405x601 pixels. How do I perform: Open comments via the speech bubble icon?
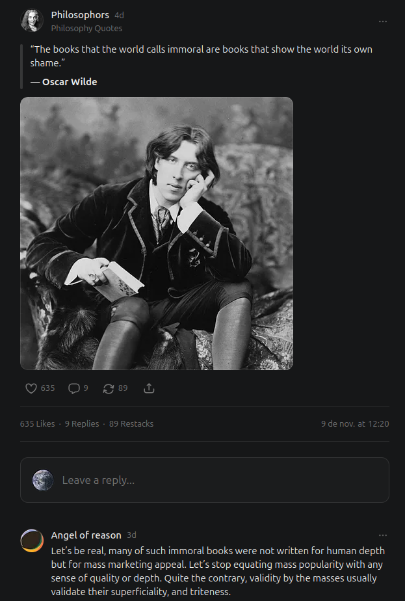(74, 388)
